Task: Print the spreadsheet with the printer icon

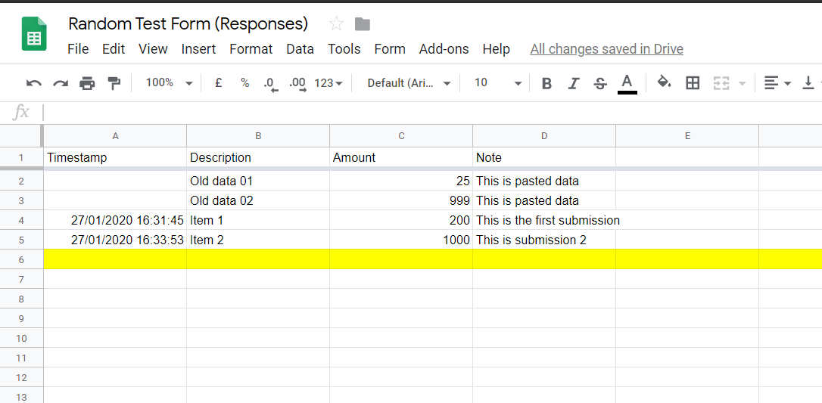Action: (88, 83)
